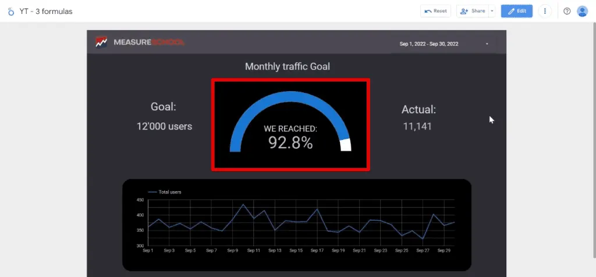Click the report title YT - 3 formulas

pos(46,11)
